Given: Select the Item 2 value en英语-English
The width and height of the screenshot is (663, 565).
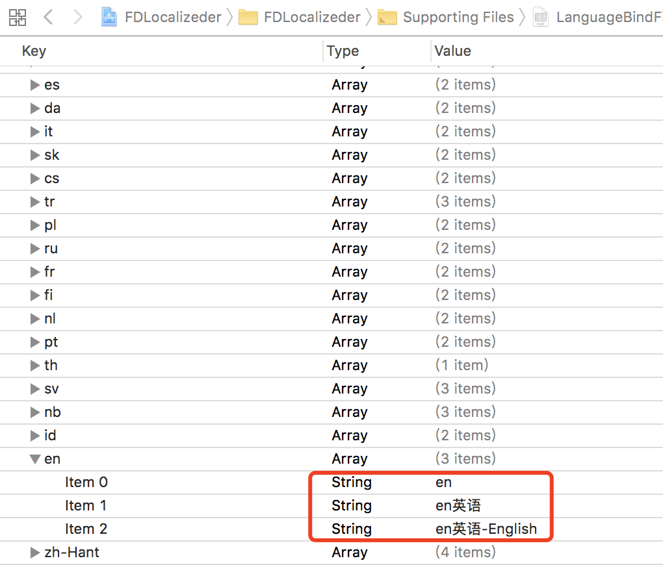Looking at the screenshot, I should coord(486,529).
